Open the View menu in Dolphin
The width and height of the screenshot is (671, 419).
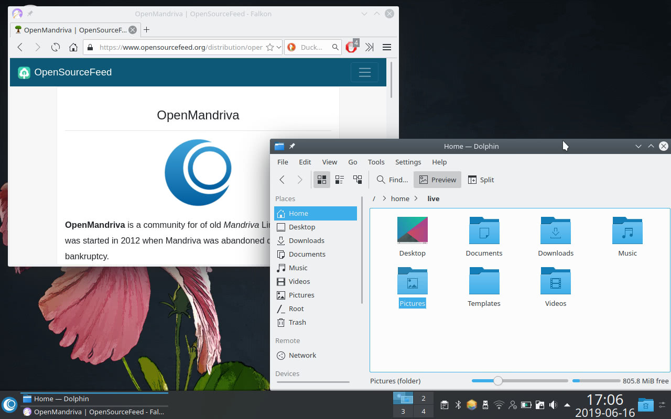click(x=330, y=162)
